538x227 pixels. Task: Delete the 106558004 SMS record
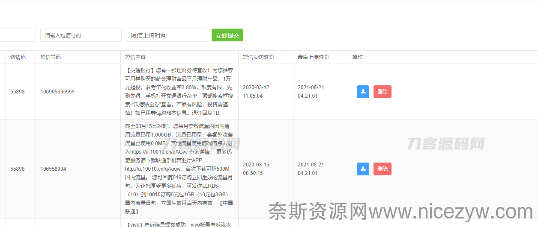(x=383, y=169)
